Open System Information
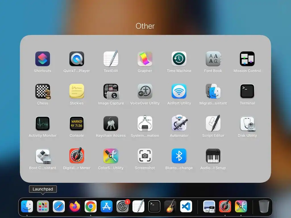This screenshot has width=291, height=218. click(145, 123)
